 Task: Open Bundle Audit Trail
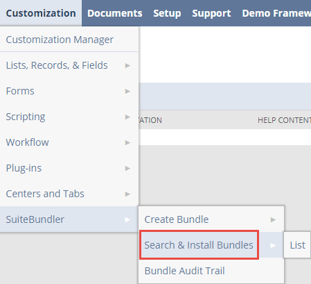[x=211, y=271]
